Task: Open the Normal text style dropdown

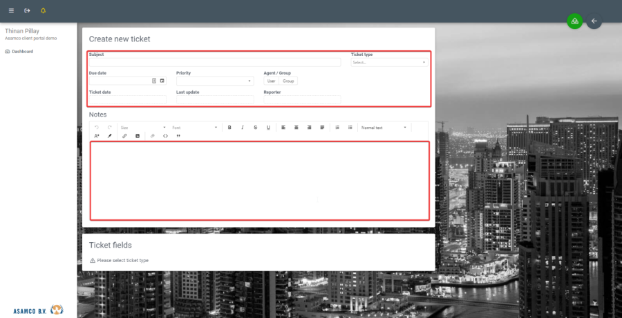Action: [384, 128]
